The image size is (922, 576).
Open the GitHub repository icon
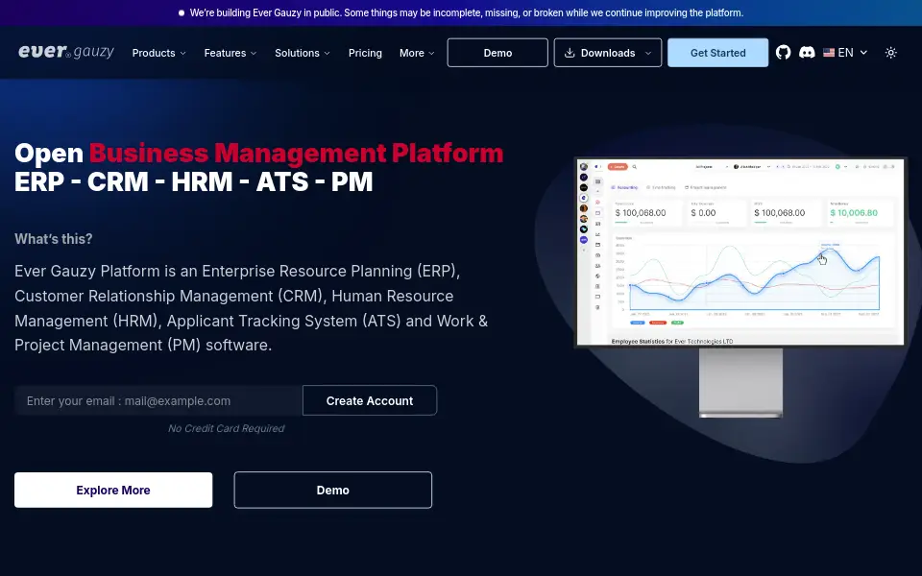pos(783,52)
